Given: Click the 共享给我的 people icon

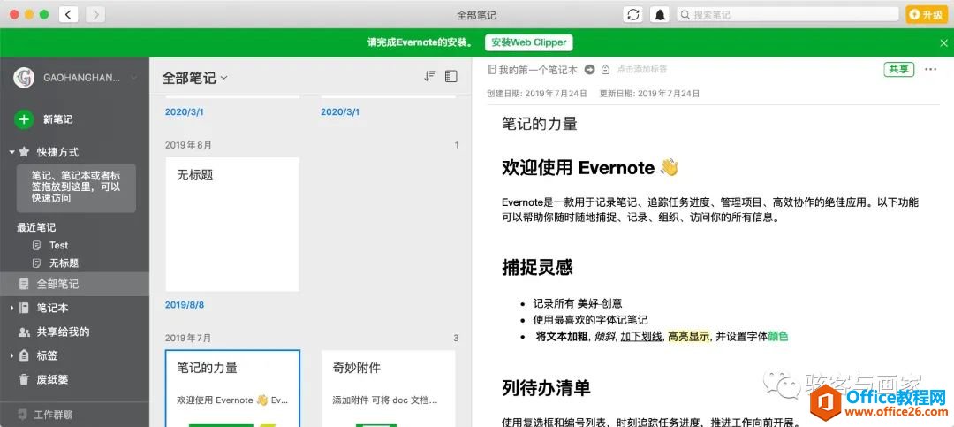Looking at the screenshot, I should pos(24,332).
